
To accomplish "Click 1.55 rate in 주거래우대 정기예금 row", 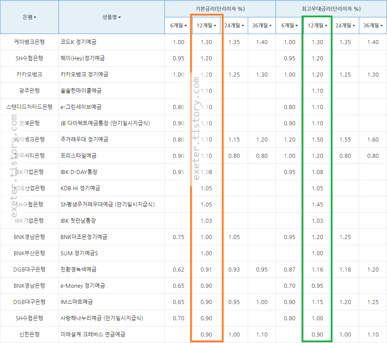I will click(345, 140).
